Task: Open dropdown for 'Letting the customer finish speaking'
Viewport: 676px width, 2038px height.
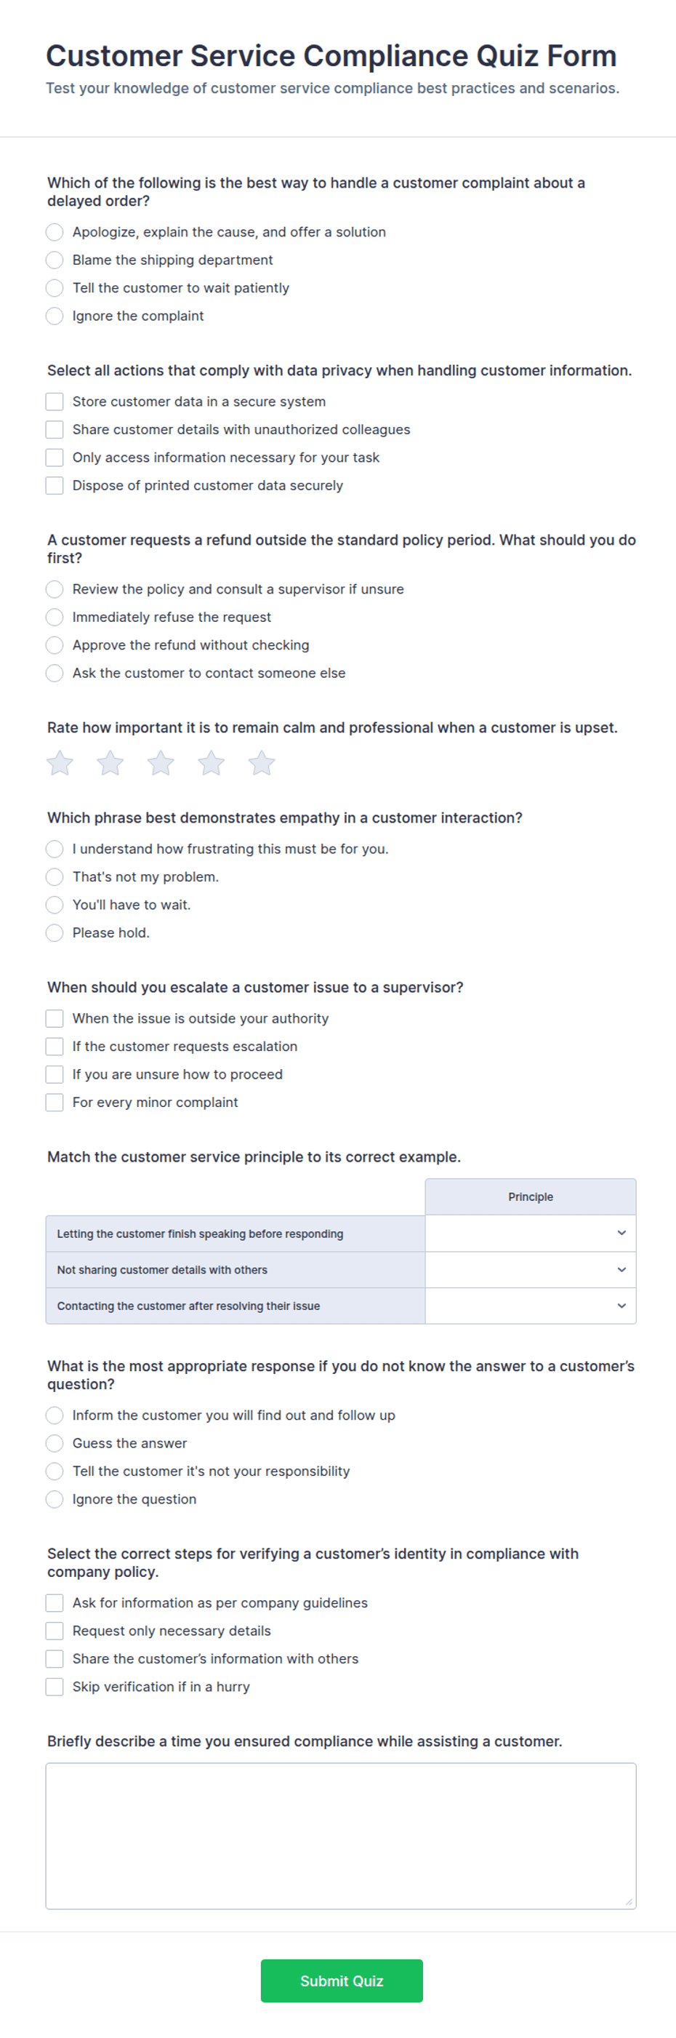Action: [531, 1234]
